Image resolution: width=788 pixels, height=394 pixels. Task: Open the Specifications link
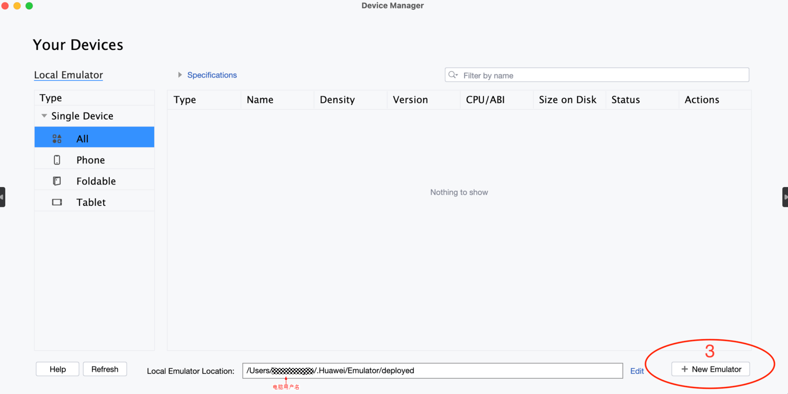[212, 75]
